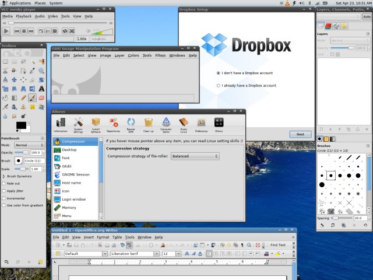Select GNOME Session in Ailurus sidebar

75,174
